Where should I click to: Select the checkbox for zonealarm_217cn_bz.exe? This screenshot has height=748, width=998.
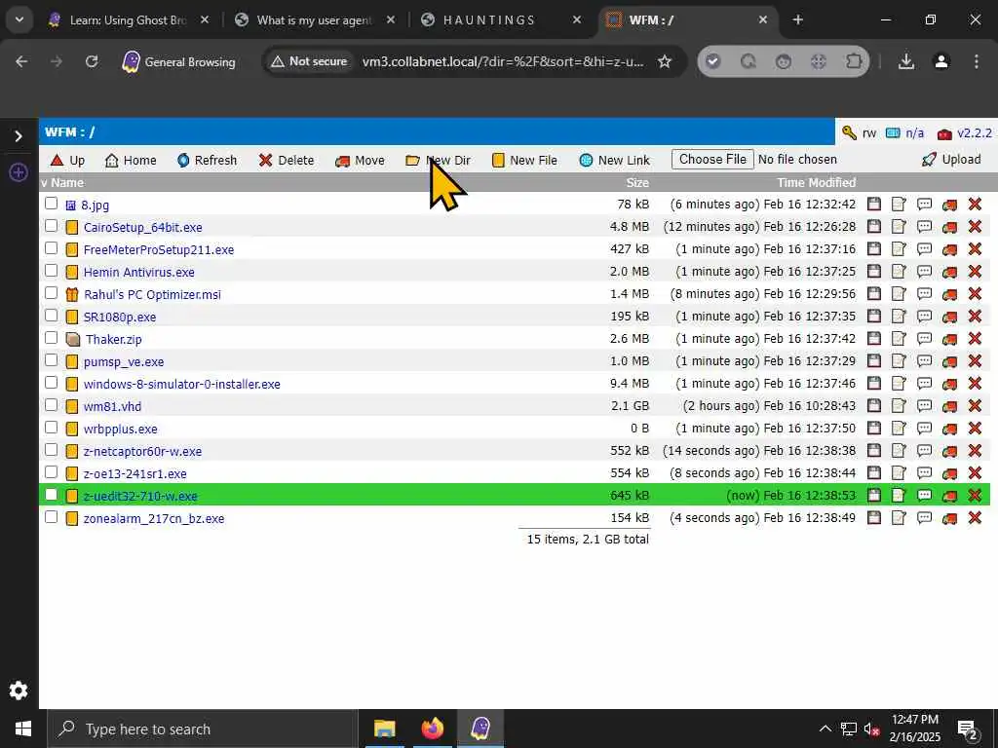[x=52, y=517]
